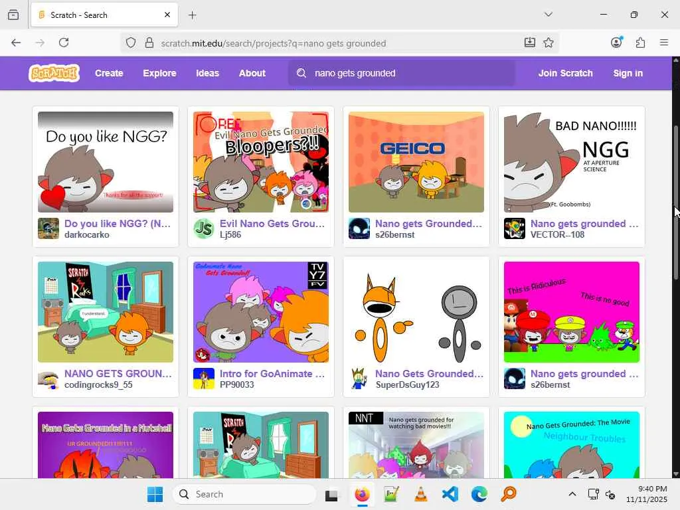Image resolution: width=680 pixels, height=510 pixels.
Task: Open Firefox from the taskbar
Action: (362, 494)
